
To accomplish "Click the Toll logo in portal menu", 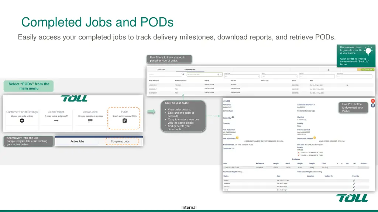I will tap(74, 99).
